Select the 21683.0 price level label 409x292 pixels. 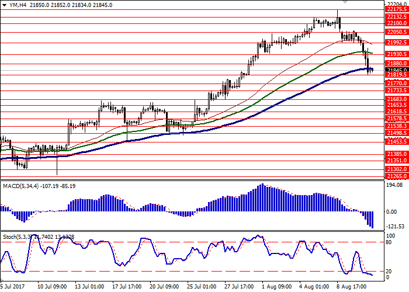(x=397, y=99)
